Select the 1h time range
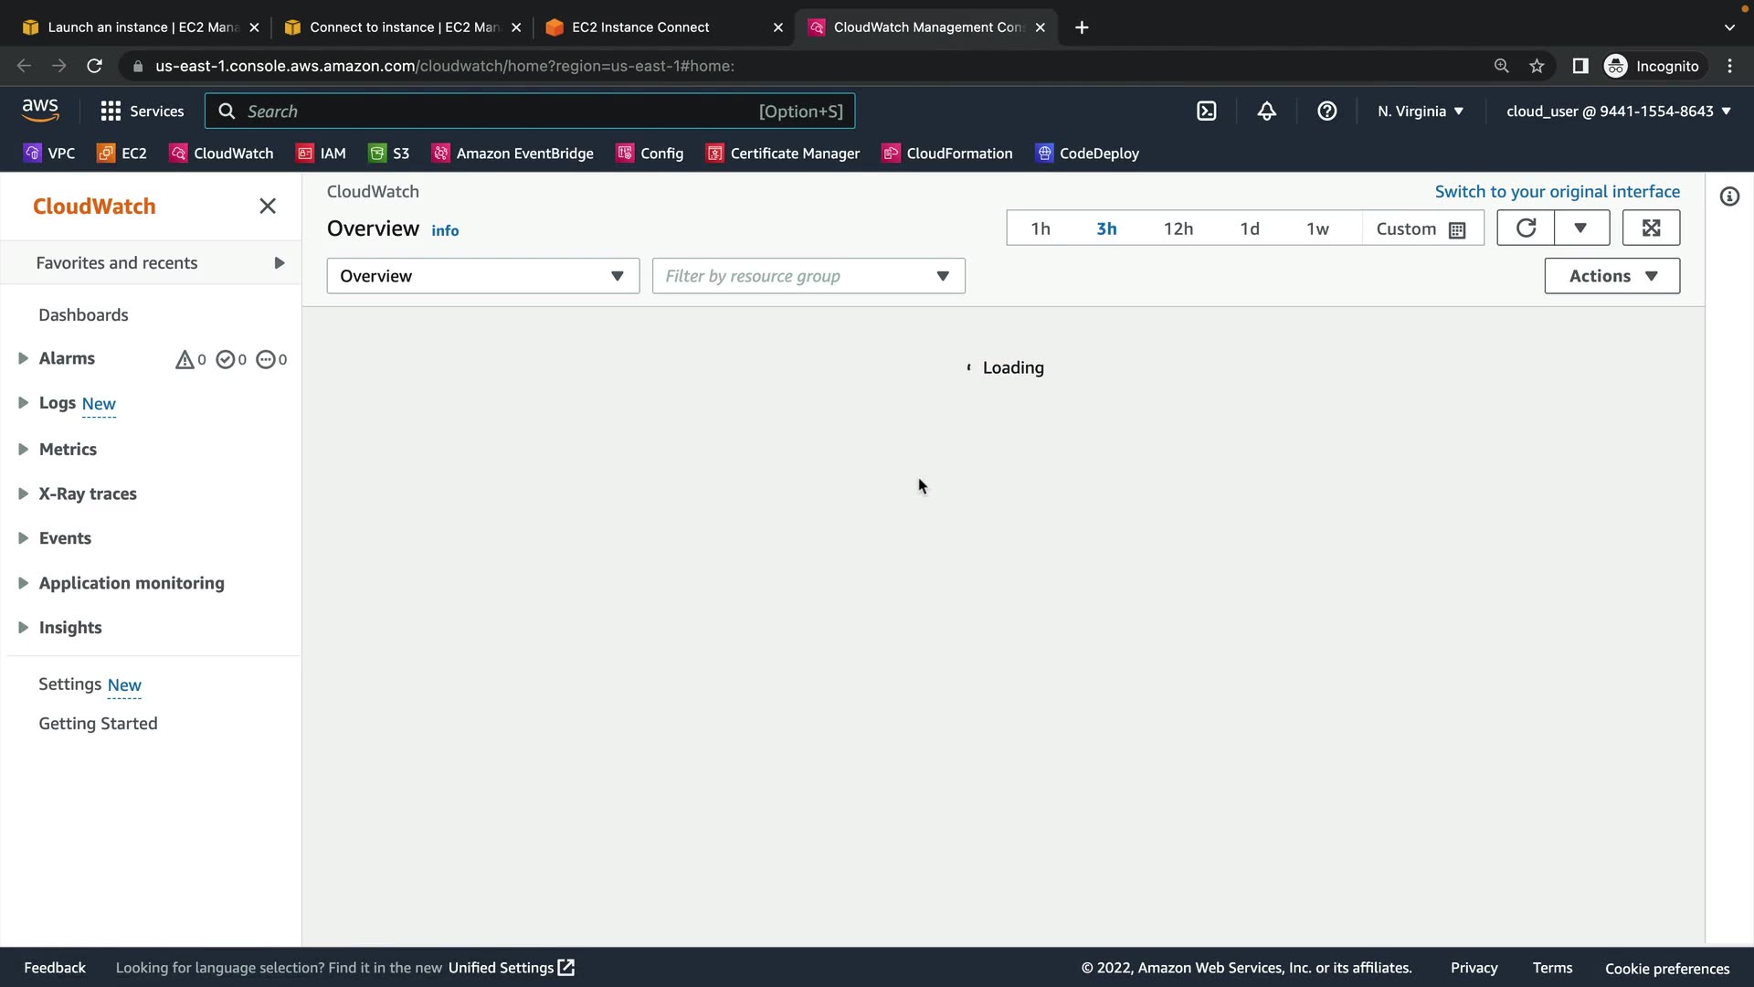Image resolution: width=1754 pixels, height=987 pixels. [x=1041, y=229]
